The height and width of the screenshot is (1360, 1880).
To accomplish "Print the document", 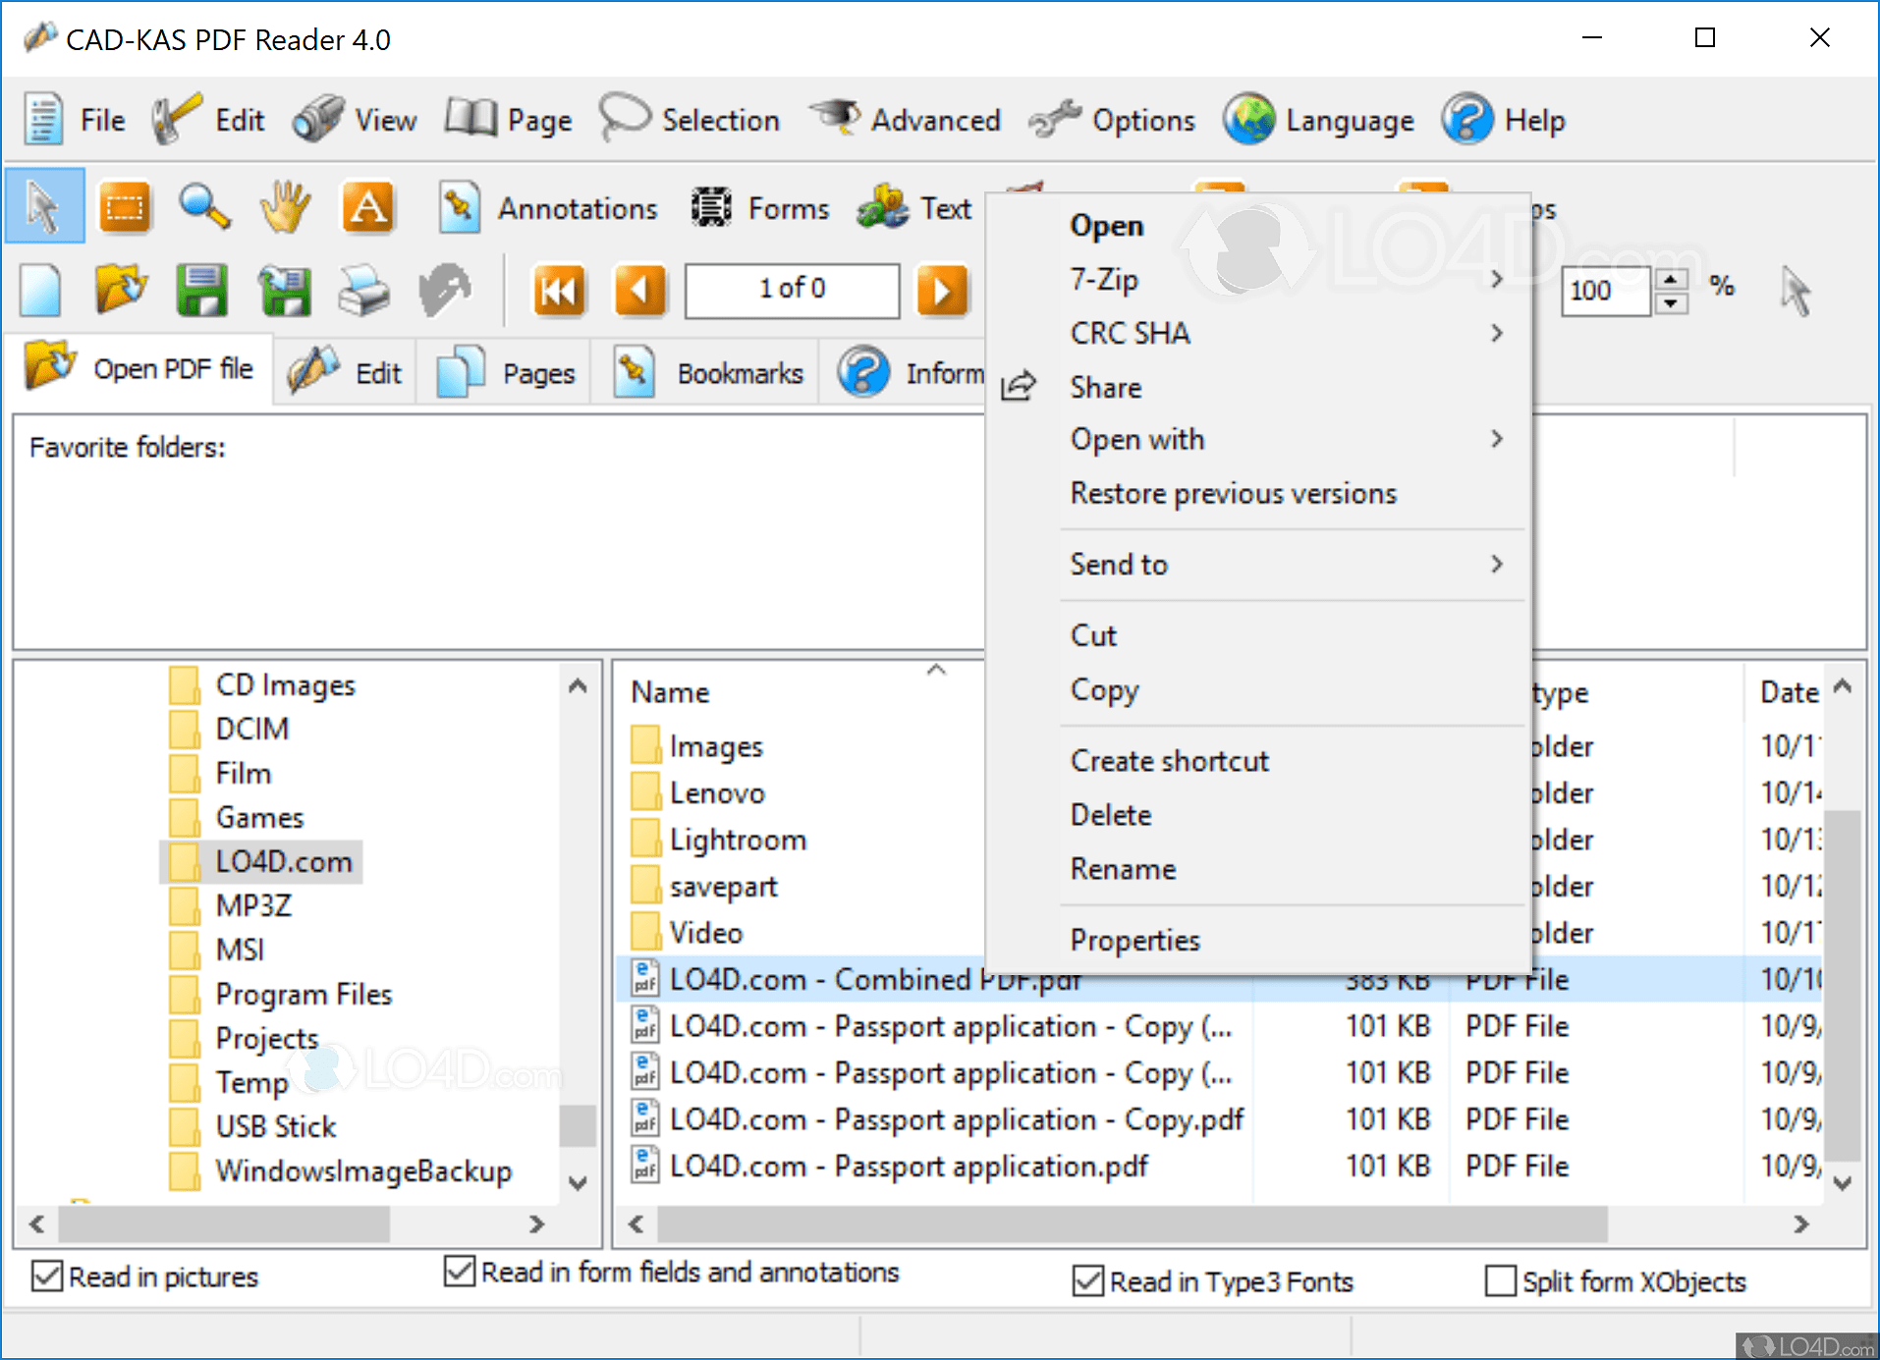I will (x=364, y=290).
